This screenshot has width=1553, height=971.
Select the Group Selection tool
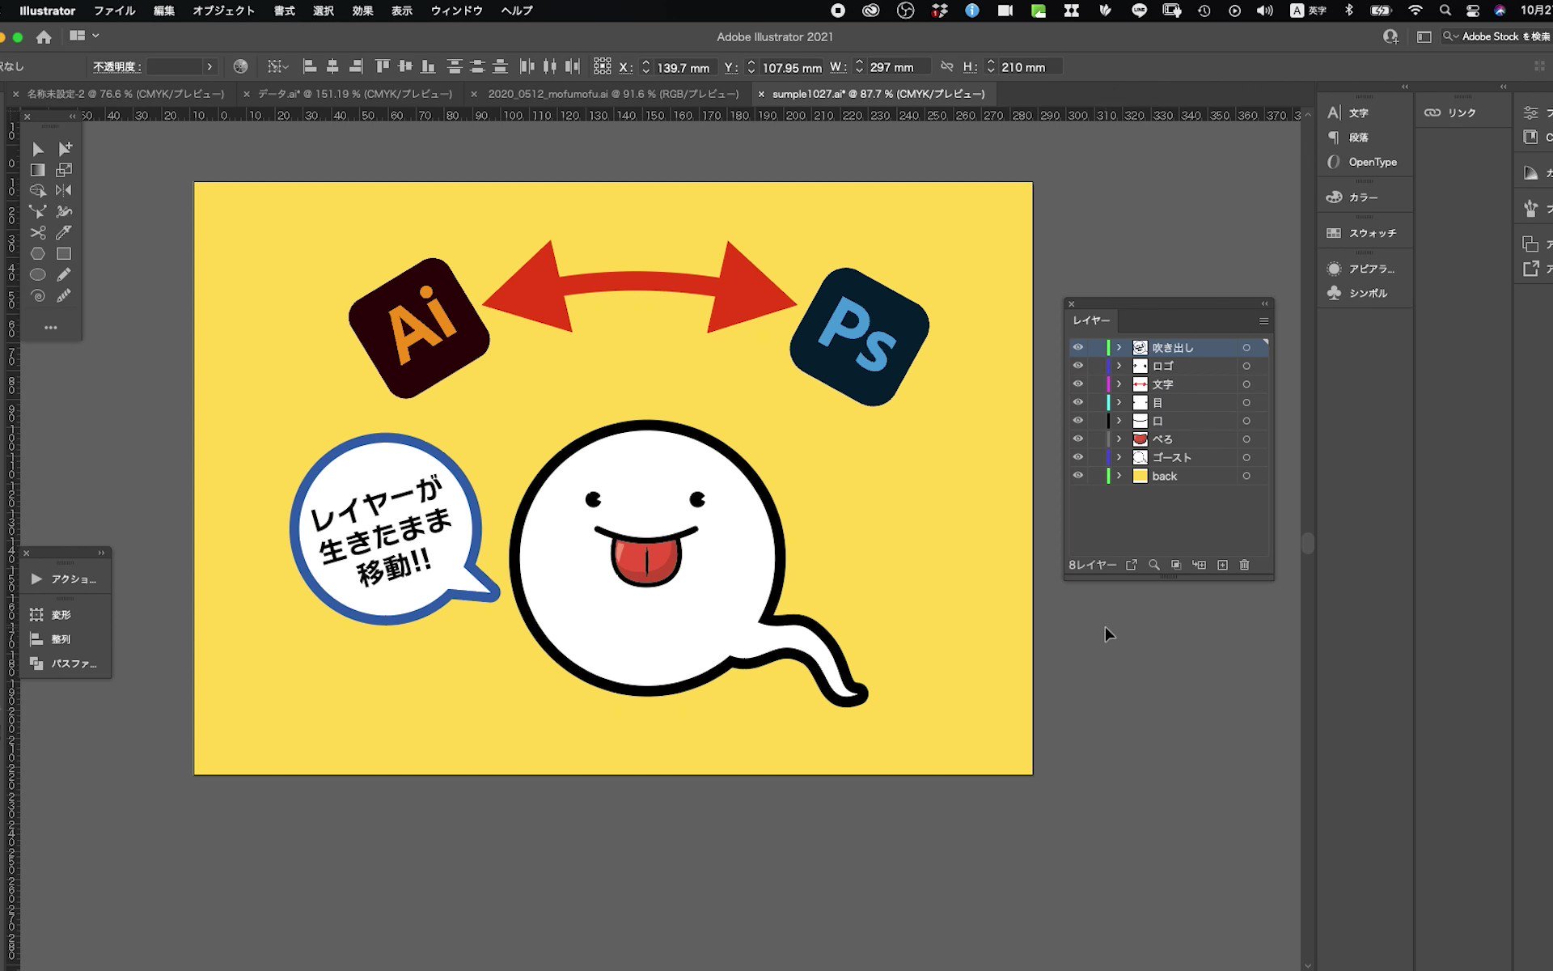pos(65,149)
